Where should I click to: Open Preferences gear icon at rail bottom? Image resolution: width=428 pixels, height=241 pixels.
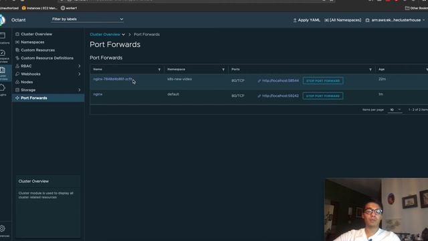[3, 231]
